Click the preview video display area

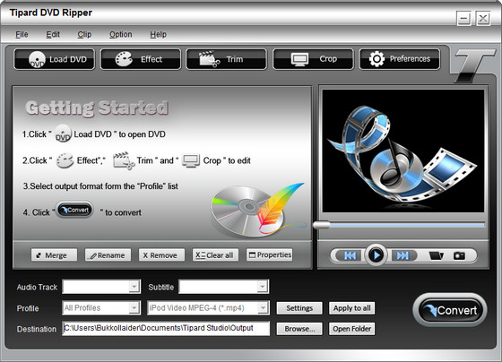pos(403,151)
